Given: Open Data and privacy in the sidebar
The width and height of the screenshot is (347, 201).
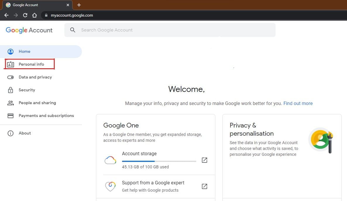Looking at the screenshot, I should pos(35,77).
